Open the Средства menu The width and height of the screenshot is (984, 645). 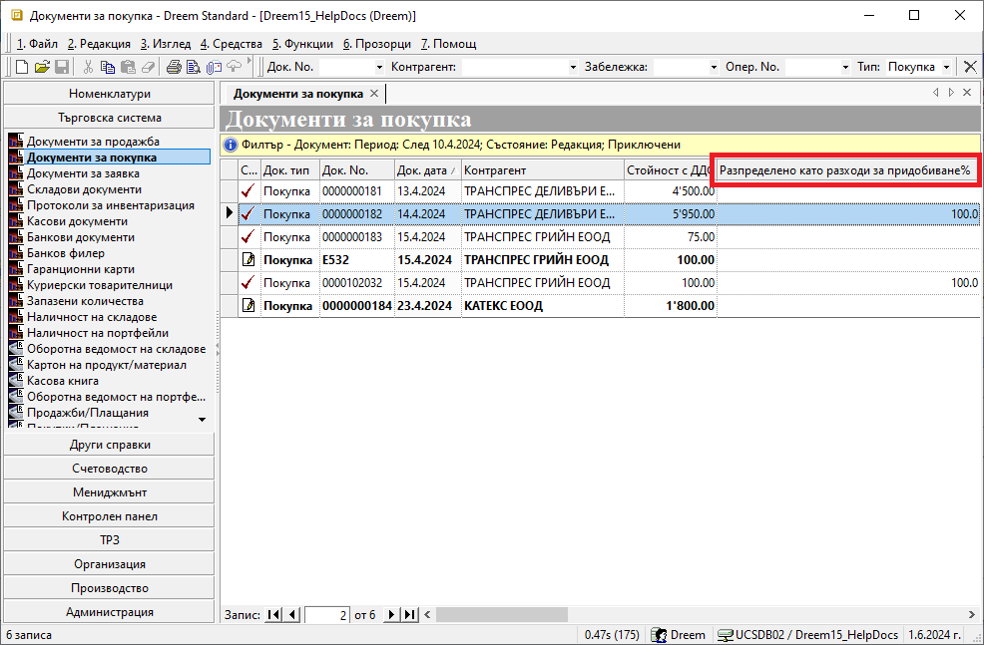coord(231,44)
